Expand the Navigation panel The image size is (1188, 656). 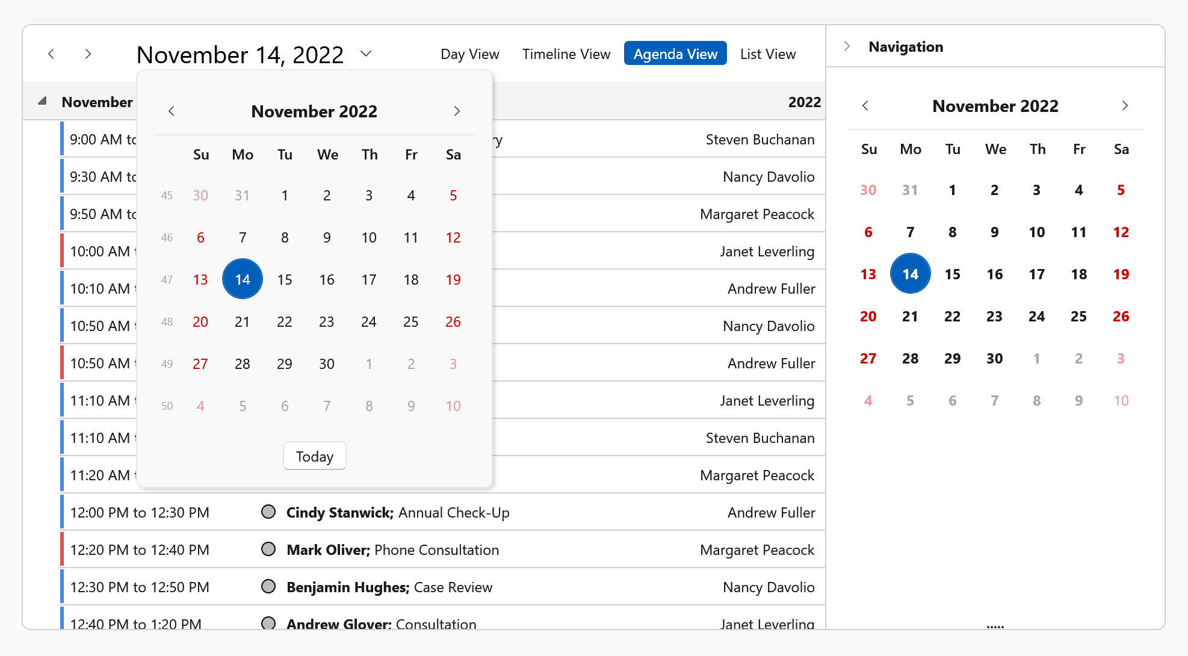(847, 46)
